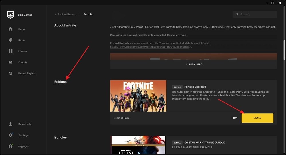Close the Epic Games Launcher window

pyautogui.click(x=280, y=3)
